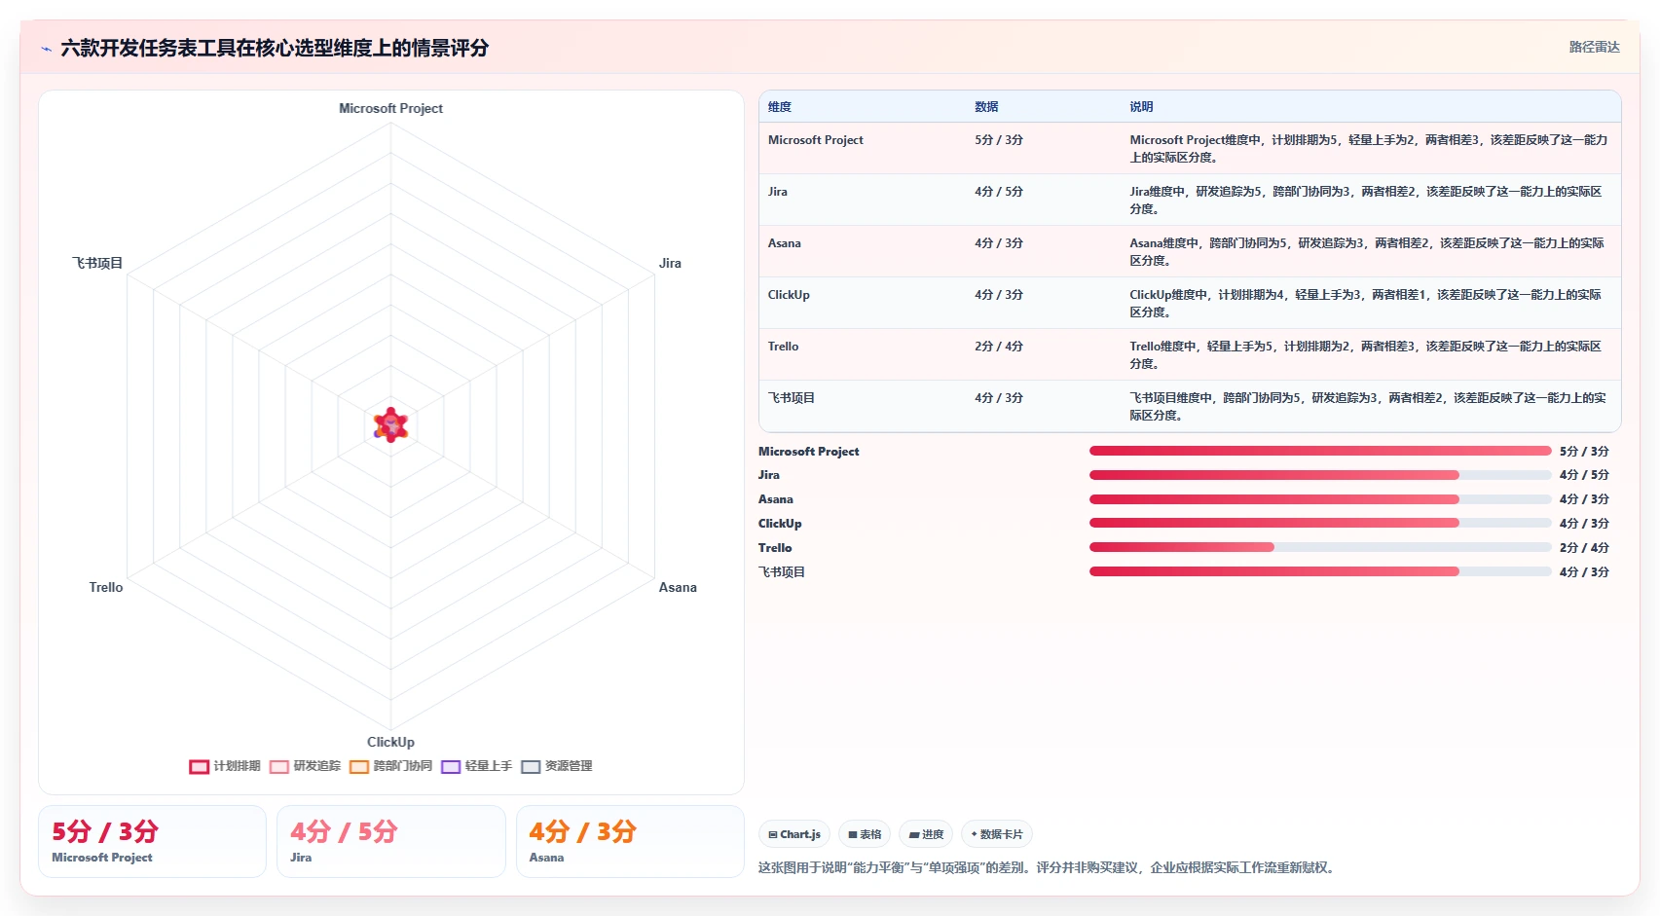The width and height of the screenshot is (1660, 916).
Task: Click the description text in the Asana table row
Action: click(x=1367, y=252)
